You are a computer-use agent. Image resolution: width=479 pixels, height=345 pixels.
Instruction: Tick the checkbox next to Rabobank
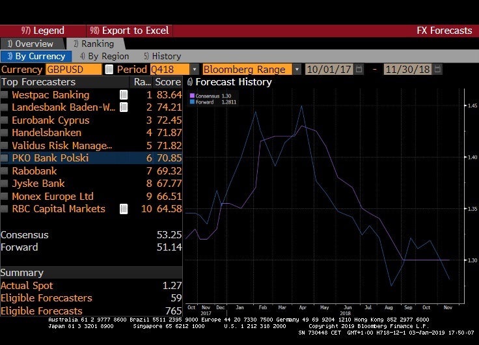click(5, 171)
